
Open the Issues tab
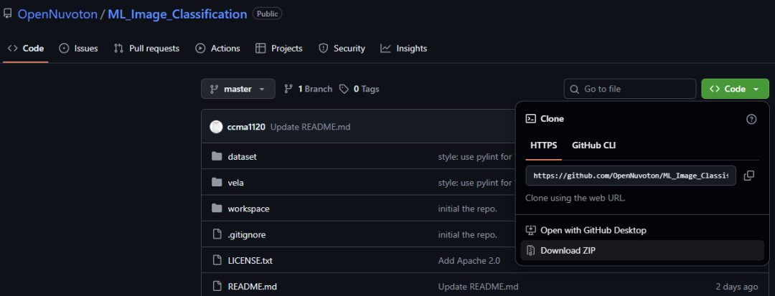[x=79, y=48]
